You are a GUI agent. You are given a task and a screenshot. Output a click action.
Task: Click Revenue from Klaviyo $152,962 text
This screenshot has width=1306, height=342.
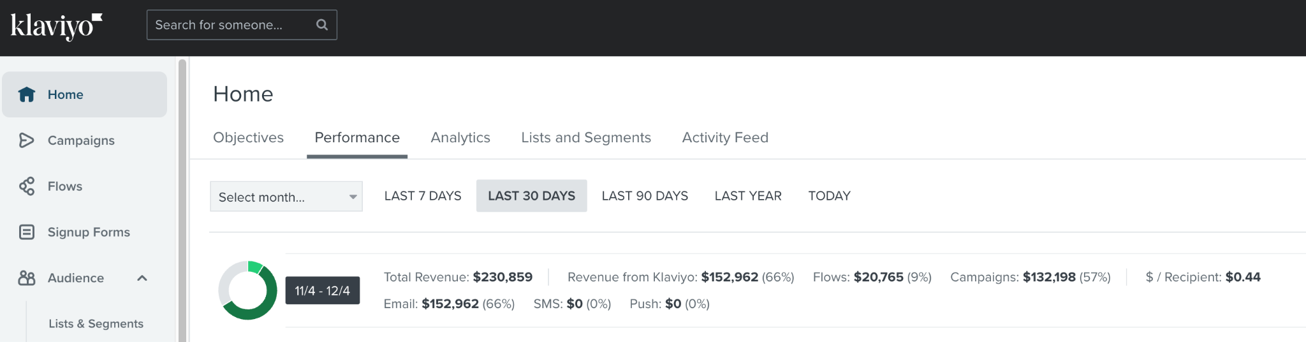click(680, 277)
